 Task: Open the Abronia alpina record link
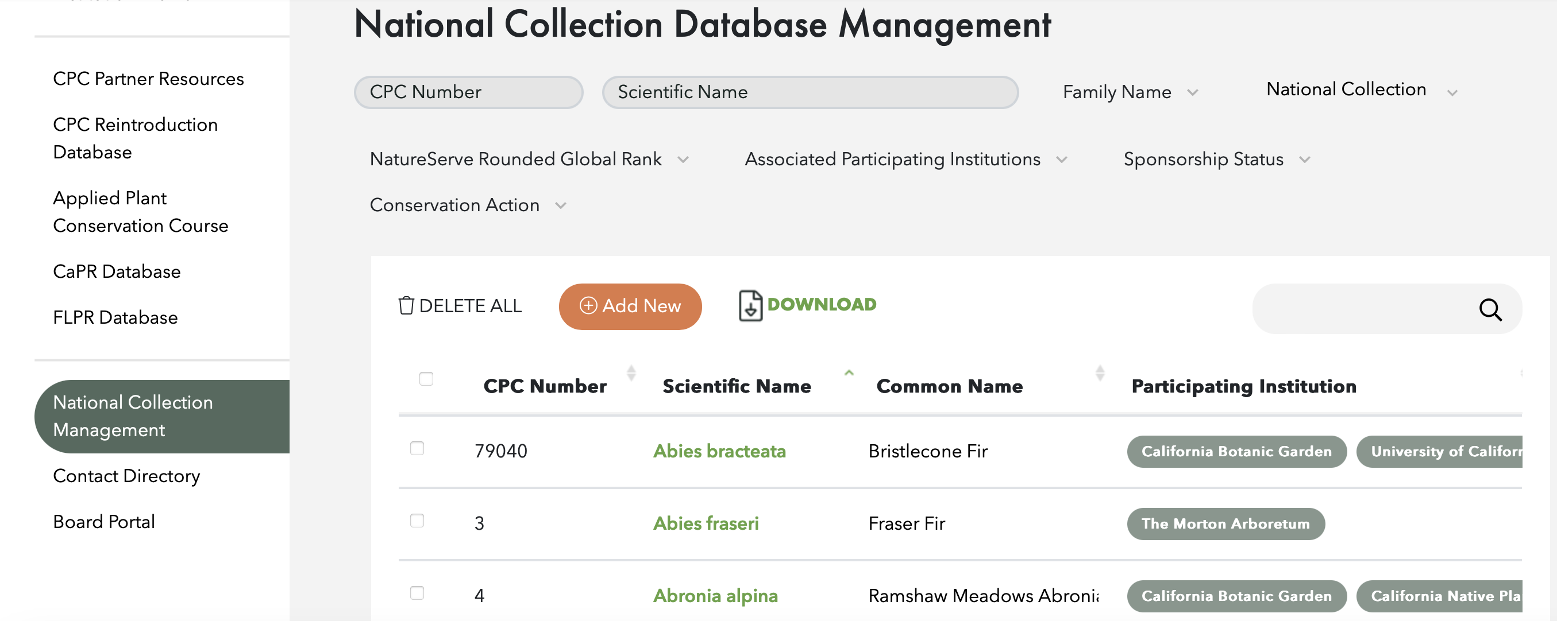[x=715, y=596]
